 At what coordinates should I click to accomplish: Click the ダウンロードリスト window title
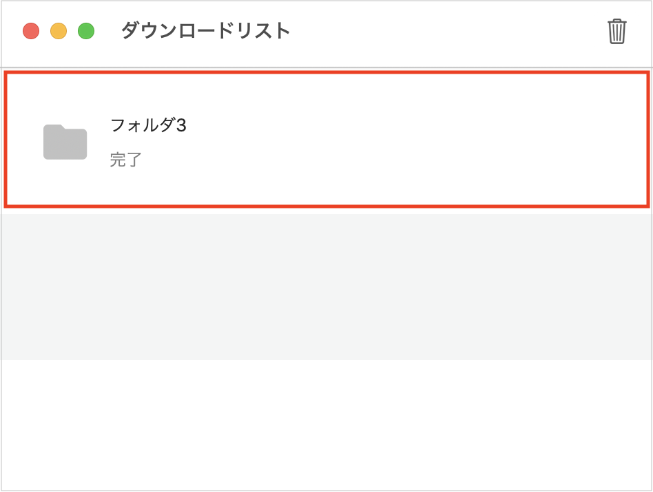tap(206, 32)
